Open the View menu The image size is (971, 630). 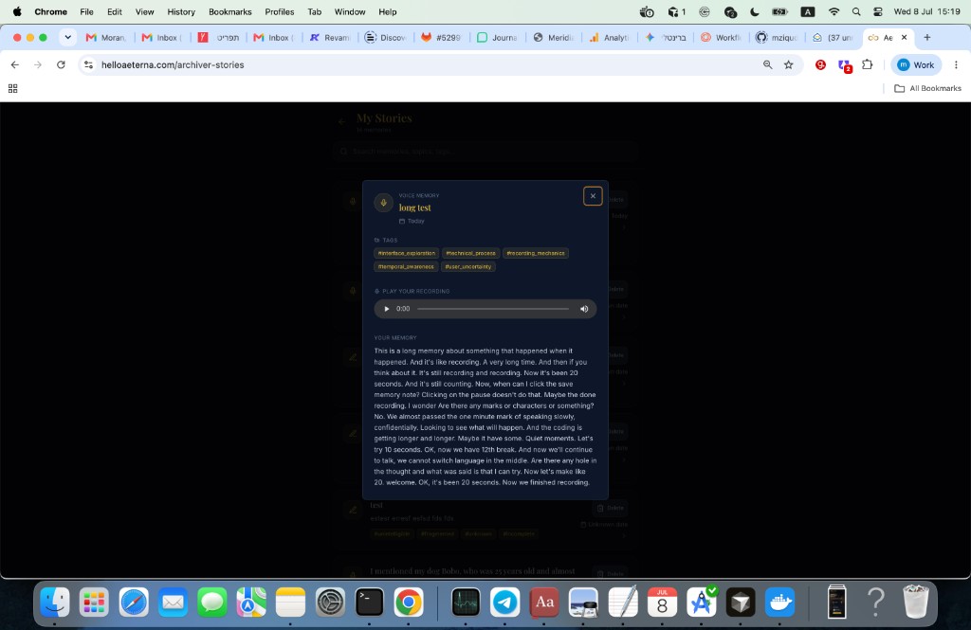[x=144, y=11]
